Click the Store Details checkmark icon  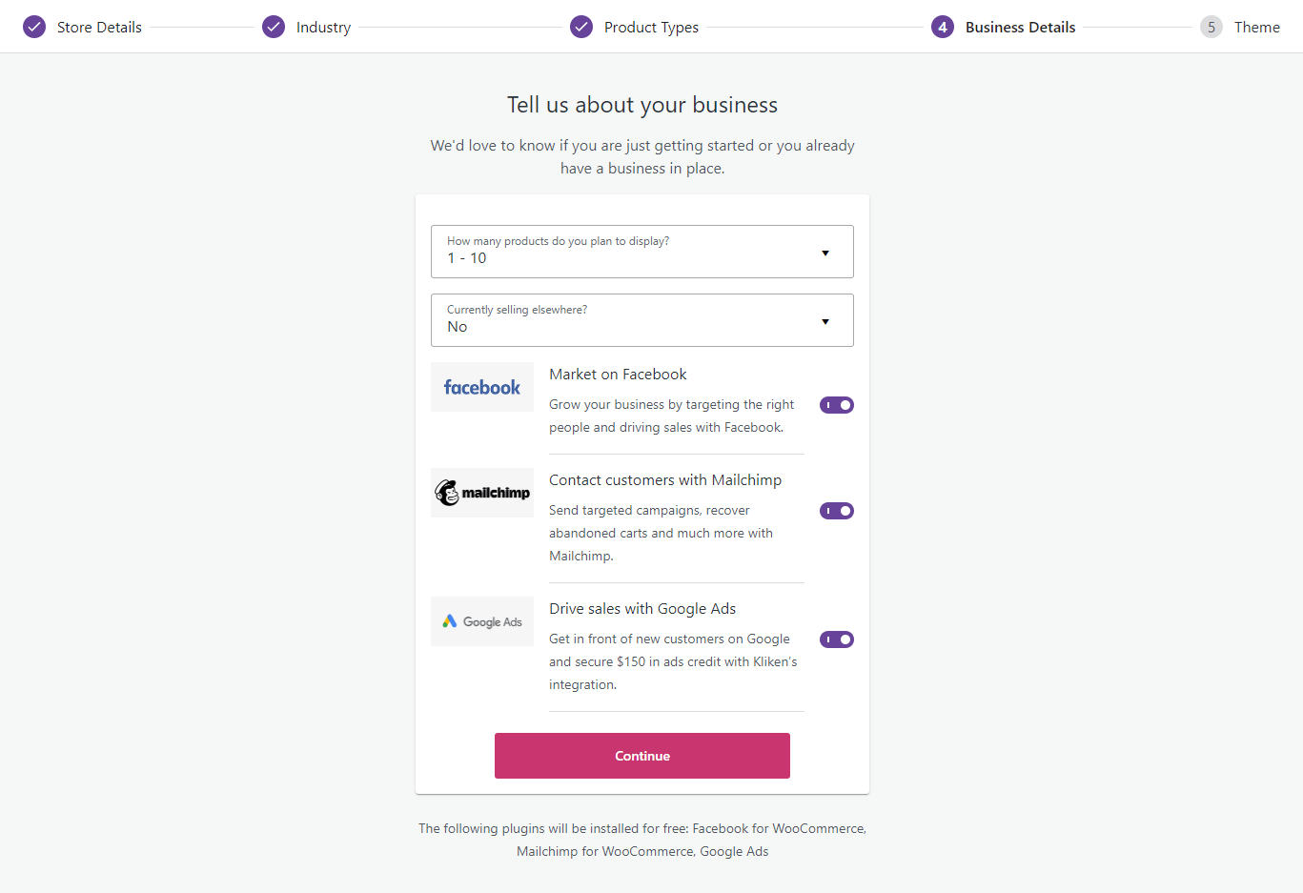point(34,27)
